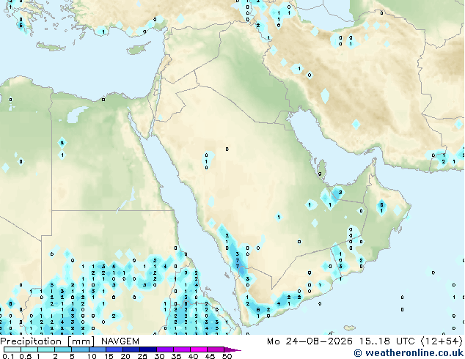The width and height of the screenshot is (465, 359).
Task: Pick the 0.5–1 mm legend swatch
Action: click(x=29, y=349)
